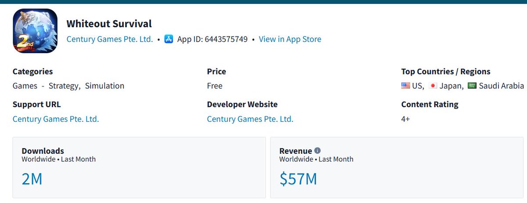Click the 2M downloads figure
The width and height of the screenshot is (527, 203).
pyautogui.click(x=32, y=179)
